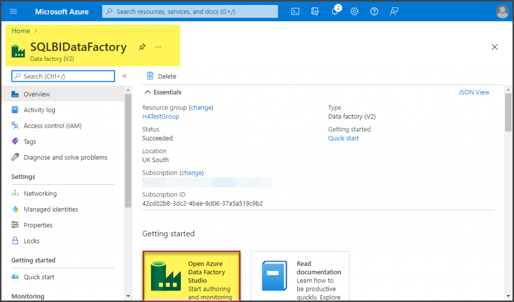Click change link next to Subscription
Viewport: 514px width, 302px height.
[192, 173]
